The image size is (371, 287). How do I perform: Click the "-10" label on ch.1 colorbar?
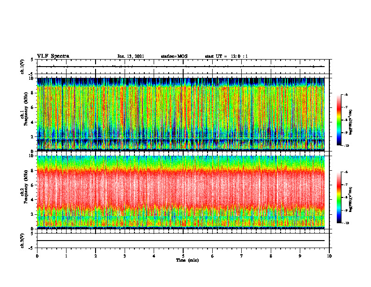pos(347,146)
